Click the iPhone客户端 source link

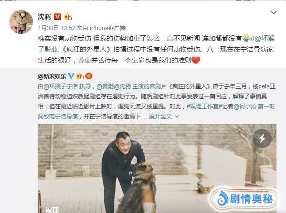pyautogui.click(x=107, y=28)
